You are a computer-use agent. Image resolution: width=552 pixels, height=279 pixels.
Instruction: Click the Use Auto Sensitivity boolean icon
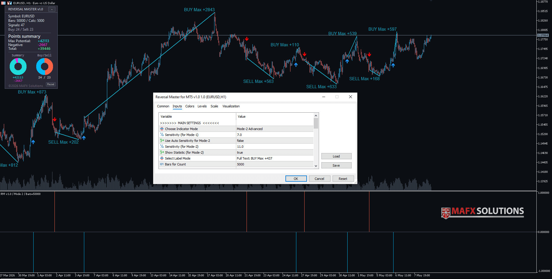(162, 141)
